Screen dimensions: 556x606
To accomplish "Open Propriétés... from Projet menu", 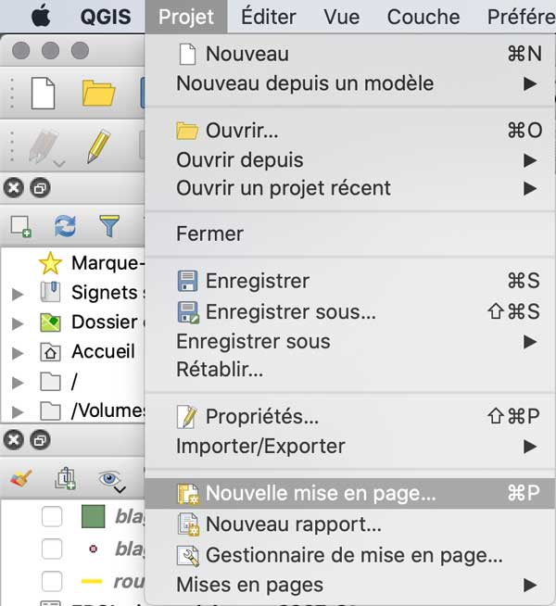I will point(261,417).
